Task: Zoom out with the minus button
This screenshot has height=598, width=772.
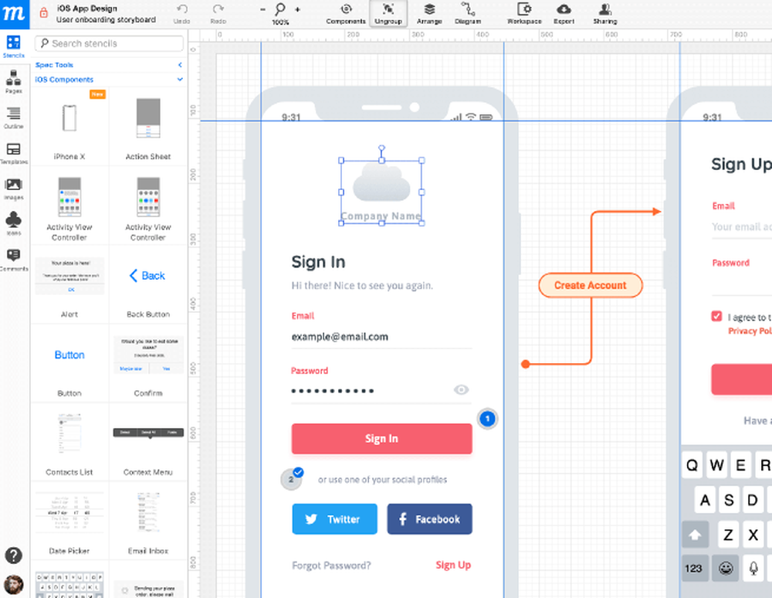Action: pos(262,9)
